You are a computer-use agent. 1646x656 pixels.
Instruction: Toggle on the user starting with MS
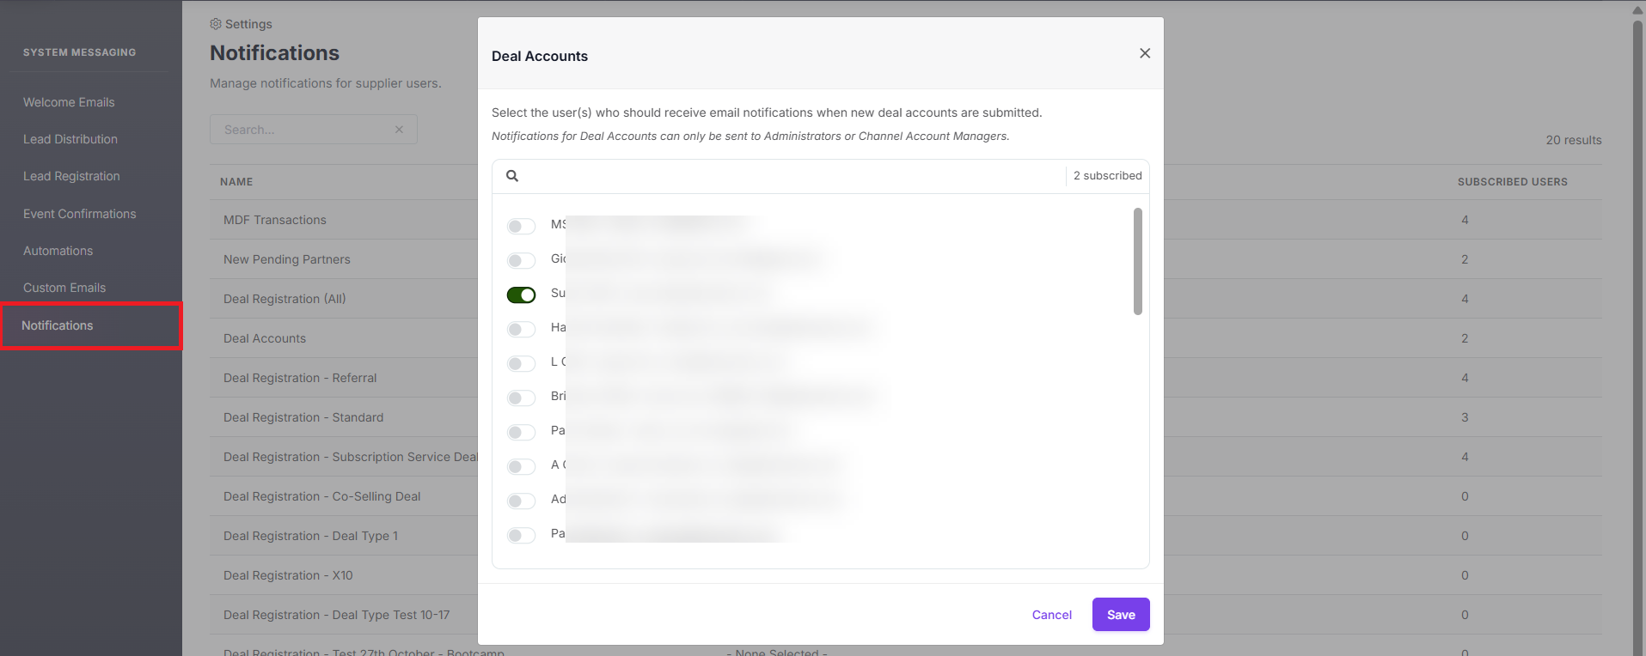pos(521,226)
